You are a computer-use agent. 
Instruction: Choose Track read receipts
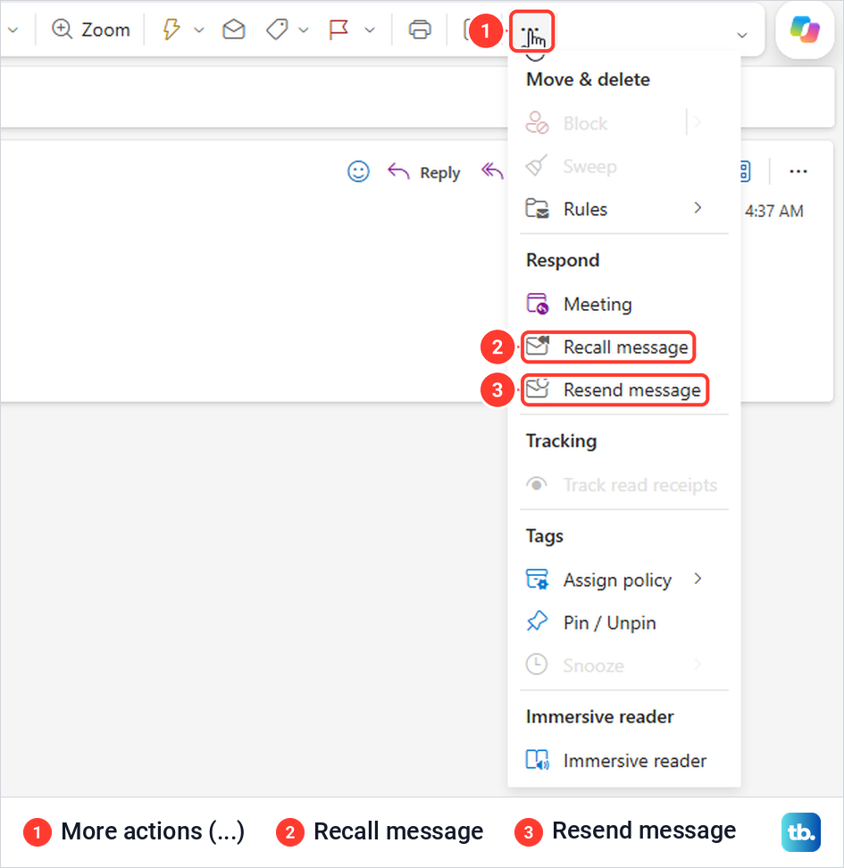click(x=624, y=485)
